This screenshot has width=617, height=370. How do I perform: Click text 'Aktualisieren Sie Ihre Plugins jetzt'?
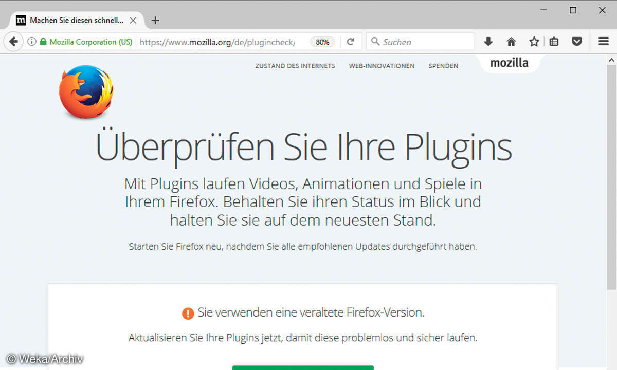pos(205,338)
